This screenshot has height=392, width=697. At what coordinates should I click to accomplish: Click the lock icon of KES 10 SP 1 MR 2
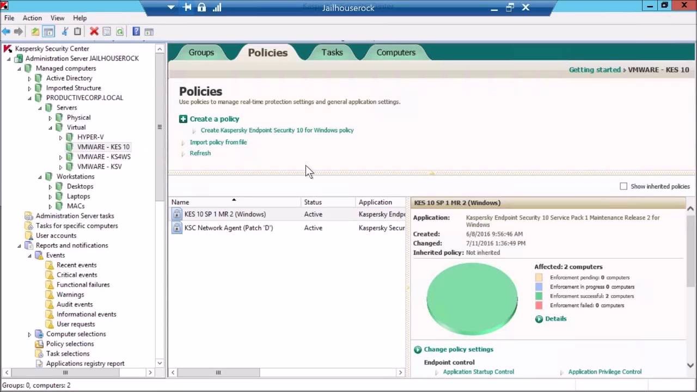(177, 214)
